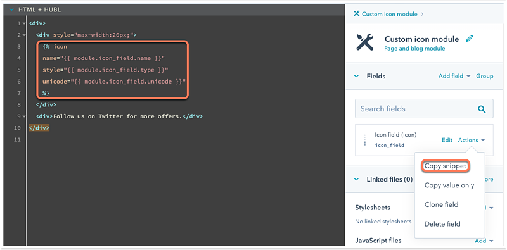Image resolution: width=507 pixels, height=250 pixels.
Task: Click No linked stylesheets text
Action: [383, 222]
